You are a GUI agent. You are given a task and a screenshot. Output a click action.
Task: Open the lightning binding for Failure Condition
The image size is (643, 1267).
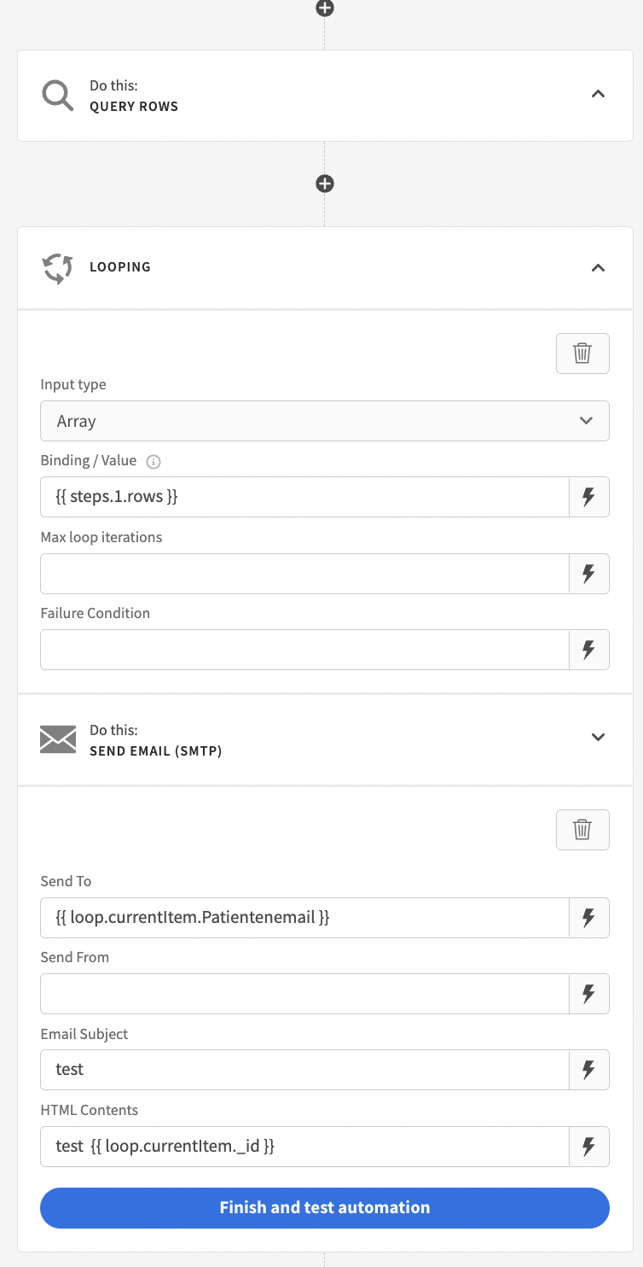coord(589,650)
